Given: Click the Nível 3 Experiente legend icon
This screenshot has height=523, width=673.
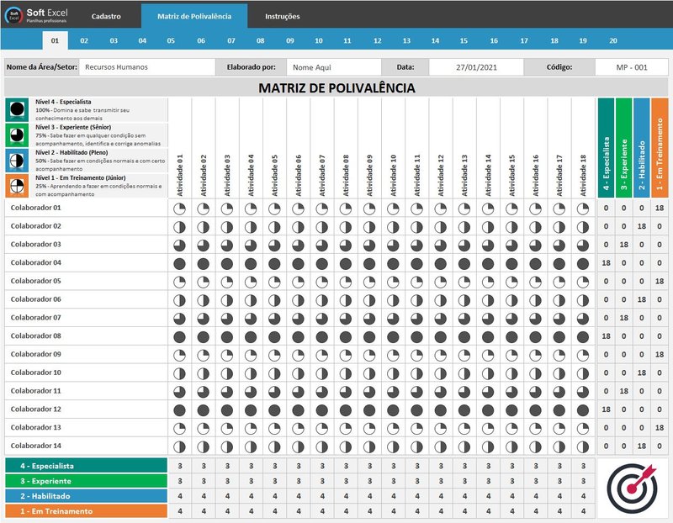Looking at the screenshot, I should point(17,135).
